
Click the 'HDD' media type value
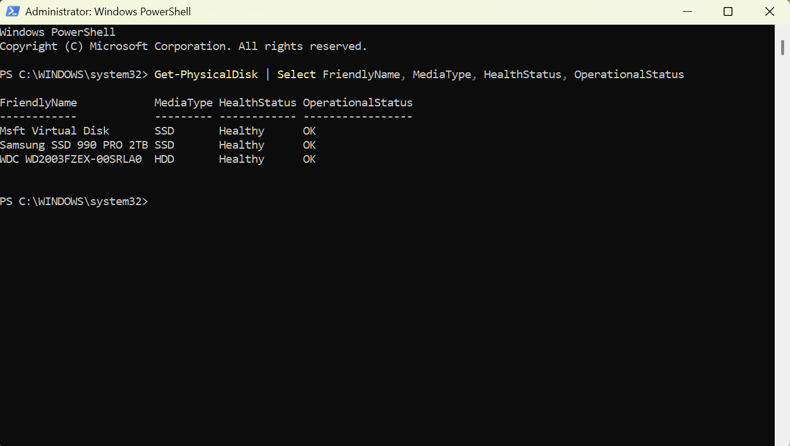point(164,159)
